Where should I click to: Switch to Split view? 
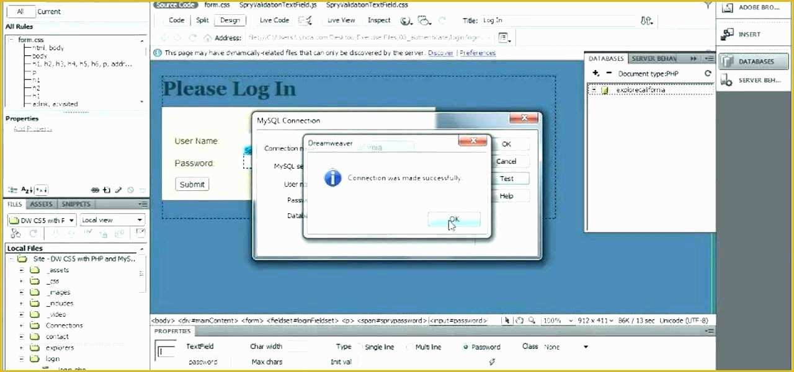pos(202,20)
